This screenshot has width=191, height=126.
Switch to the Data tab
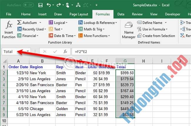point(121,14)
